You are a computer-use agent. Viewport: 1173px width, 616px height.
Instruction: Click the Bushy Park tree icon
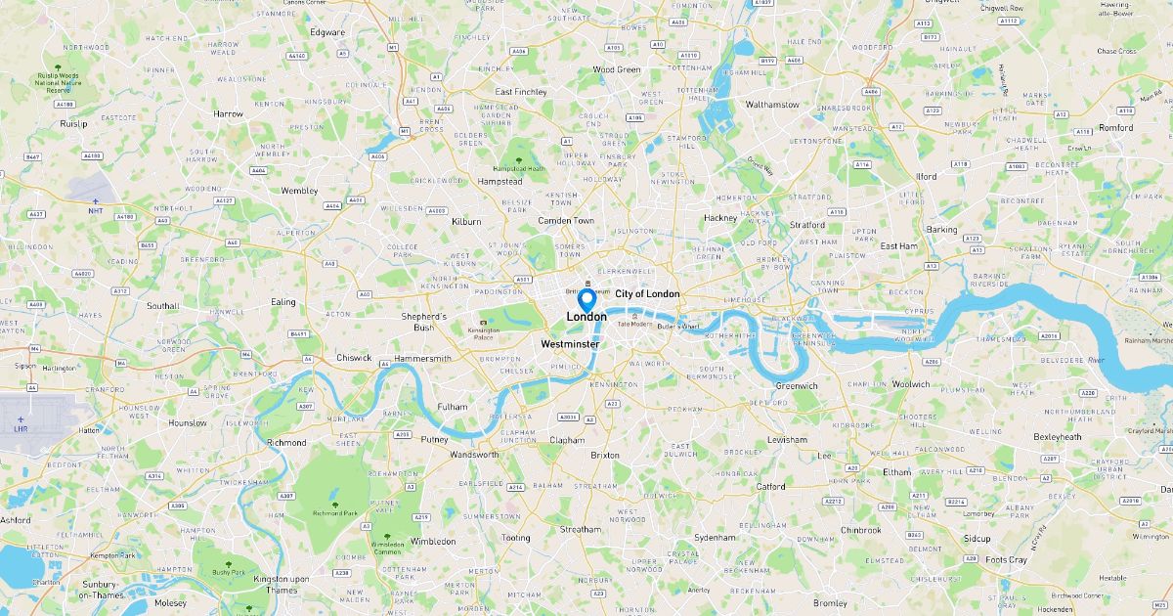[x=229, y=564]
